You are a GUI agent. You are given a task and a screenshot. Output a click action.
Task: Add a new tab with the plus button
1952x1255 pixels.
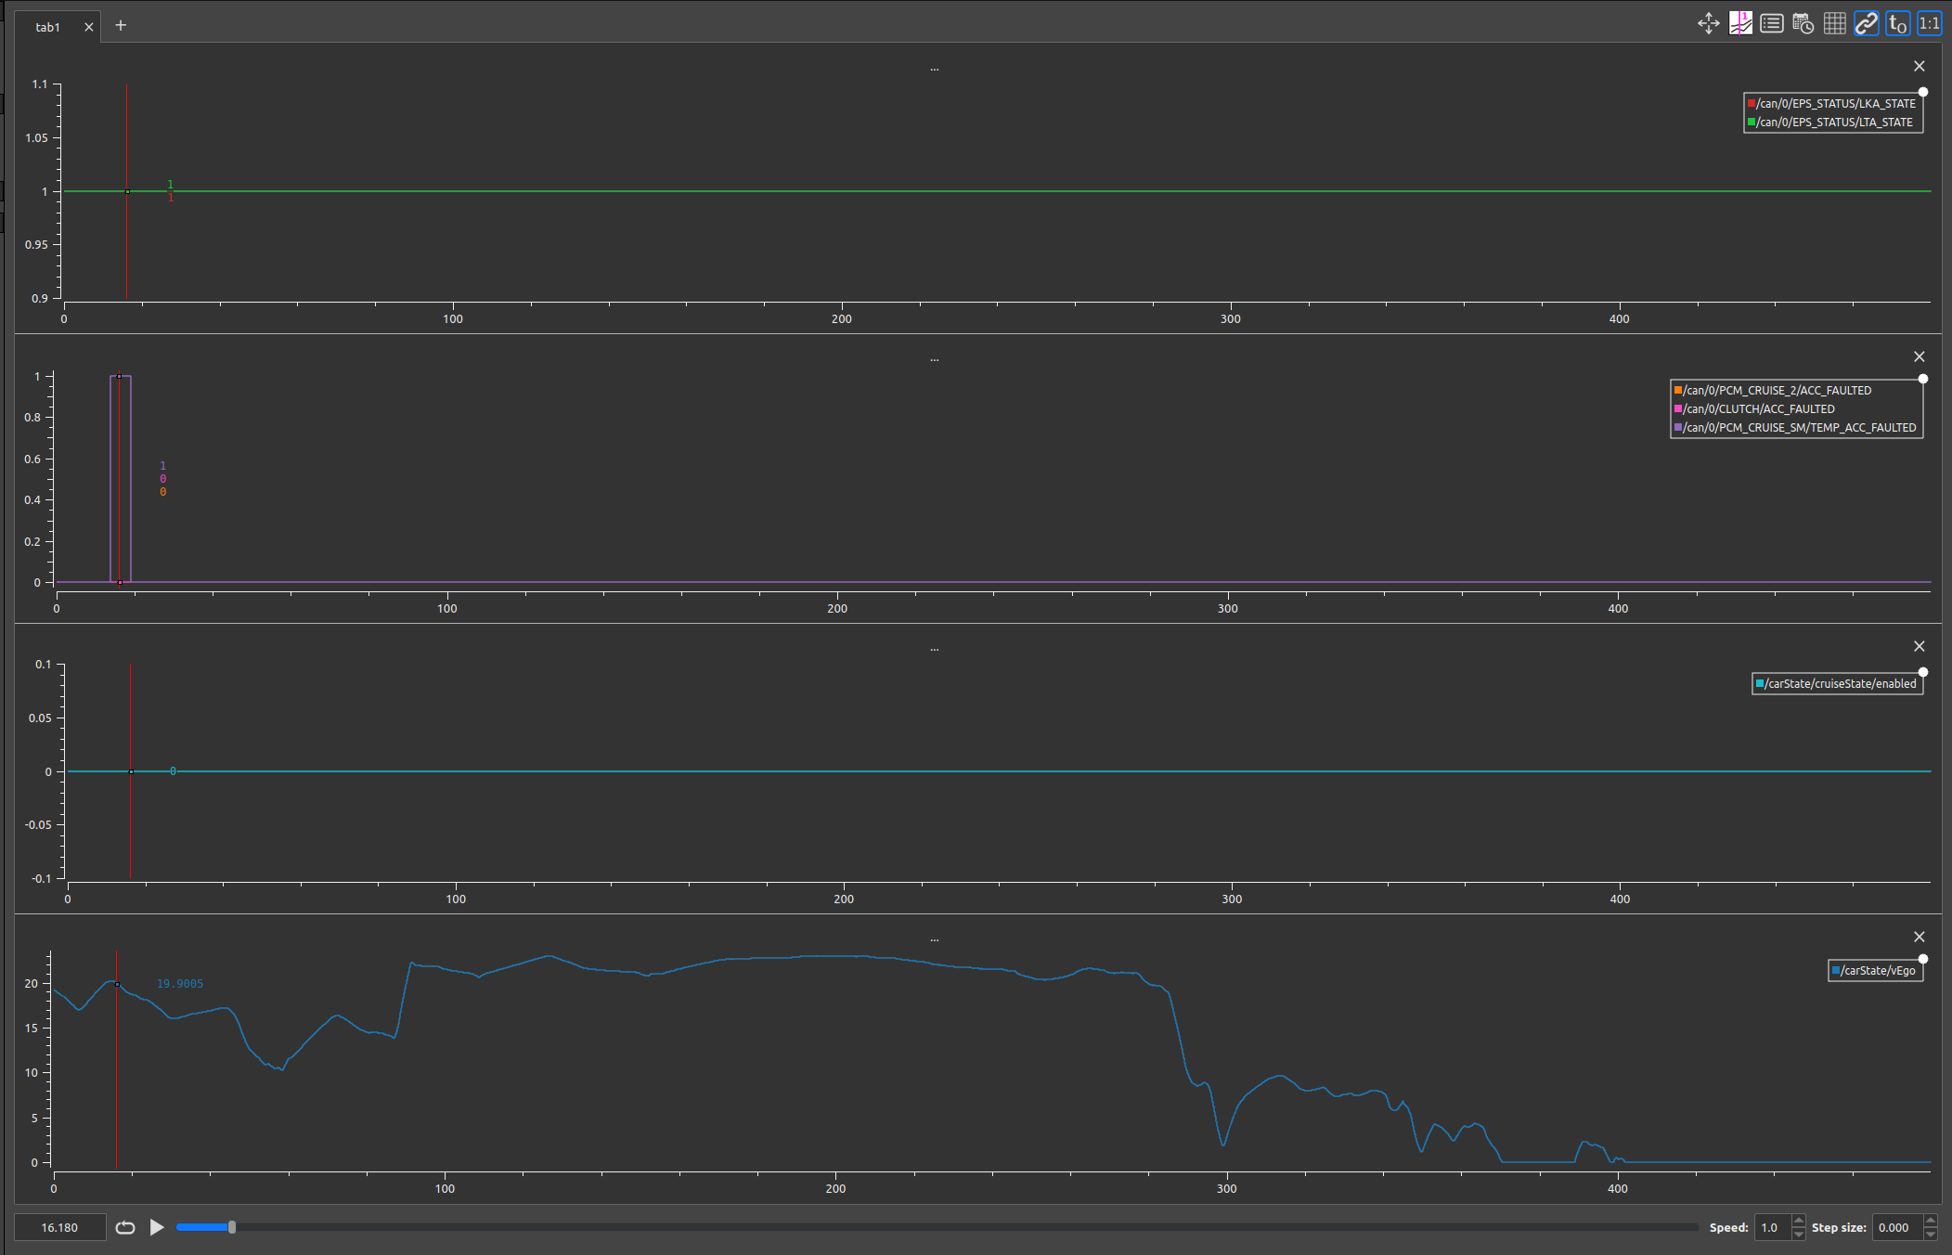click(121, 25)
